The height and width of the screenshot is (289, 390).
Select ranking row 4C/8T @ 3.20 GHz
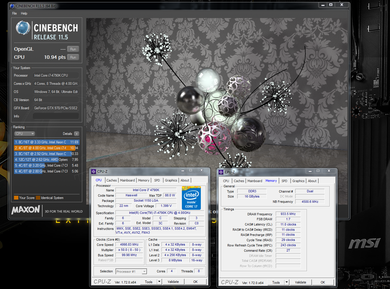[47, 165]
